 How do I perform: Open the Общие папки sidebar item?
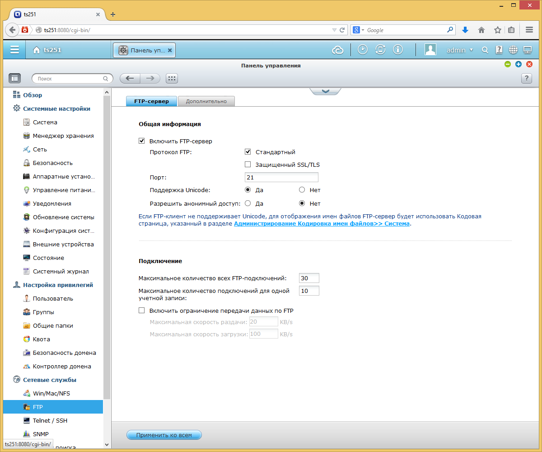48,325
